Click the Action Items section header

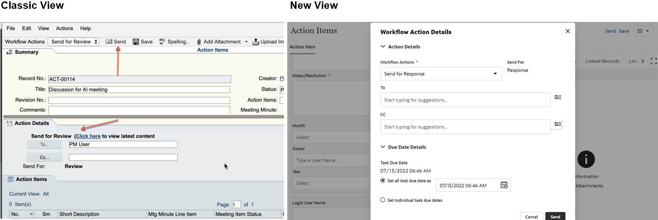tap(32, 179)
